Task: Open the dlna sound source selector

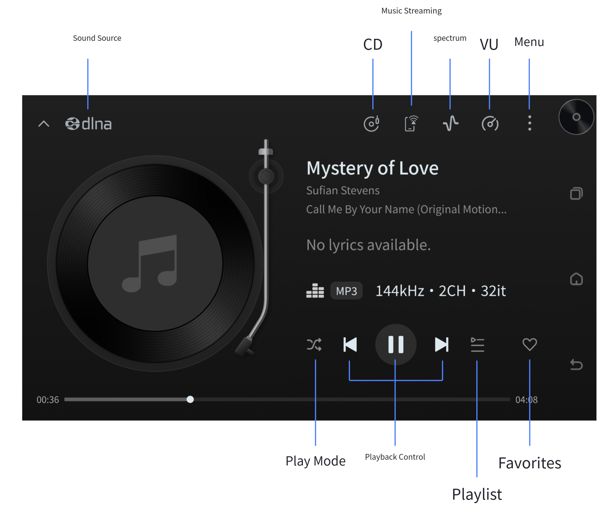Action: [88, 124]
